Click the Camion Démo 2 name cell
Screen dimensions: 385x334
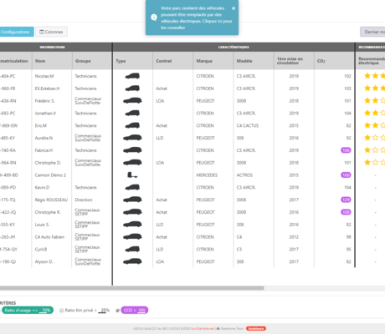50,175
